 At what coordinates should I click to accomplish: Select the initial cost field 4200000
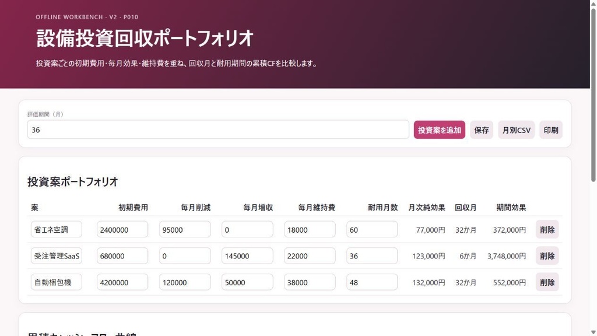click(x=122, y=282)
